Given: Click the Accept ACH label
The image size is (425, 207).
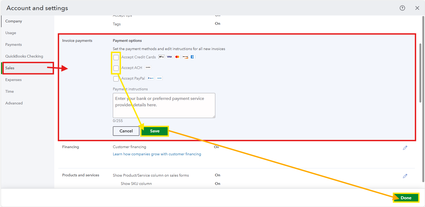Looking at the screenshot, I should (132, 68).
